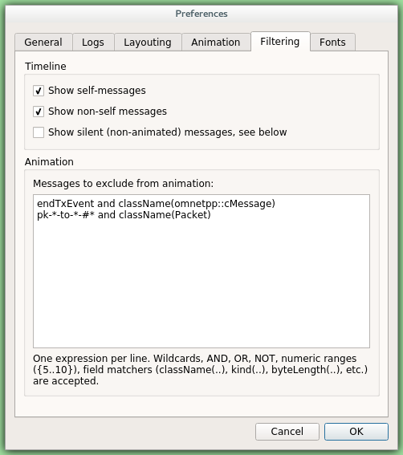Open the Fonts tab
Image resolution: width=403 pixels, height=455 pixels.
(332, 42)
